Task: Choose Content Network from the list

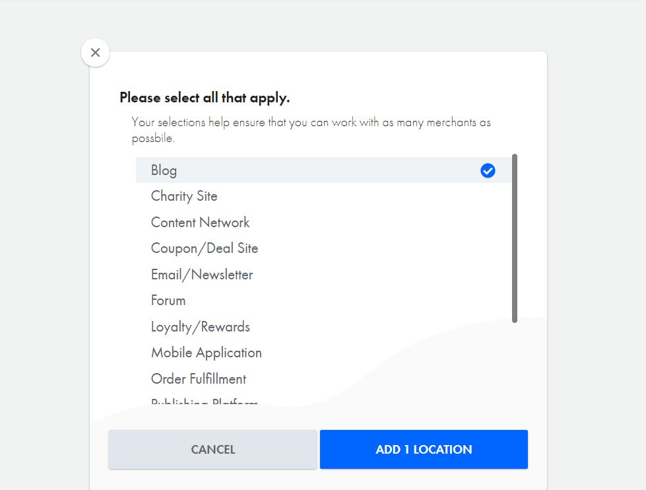Action: point(200,223)
